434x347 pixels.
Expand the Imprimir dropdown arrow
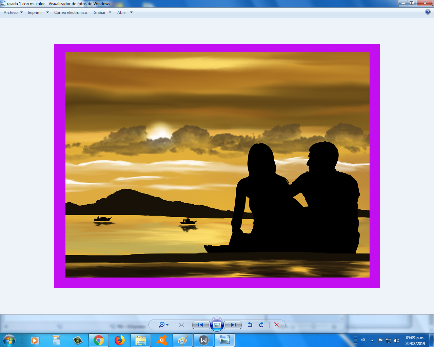tap(47, 13)
